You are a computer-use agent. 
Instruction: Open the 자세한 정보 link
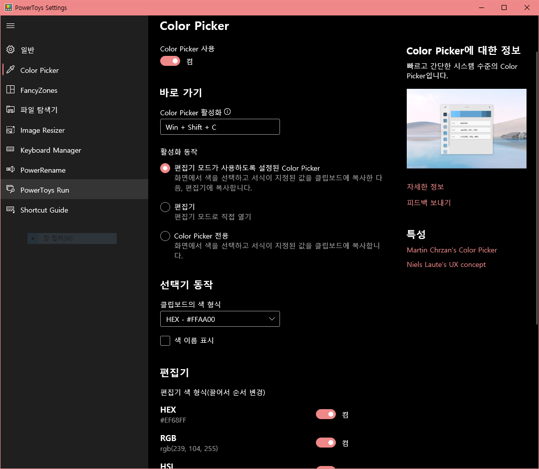tap(425, 187)
